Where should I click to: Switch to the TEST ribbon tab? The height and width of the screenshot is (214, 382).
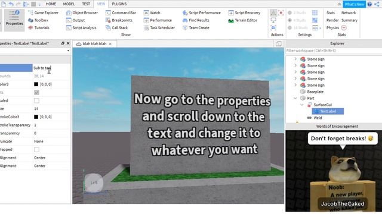point(86,4)
